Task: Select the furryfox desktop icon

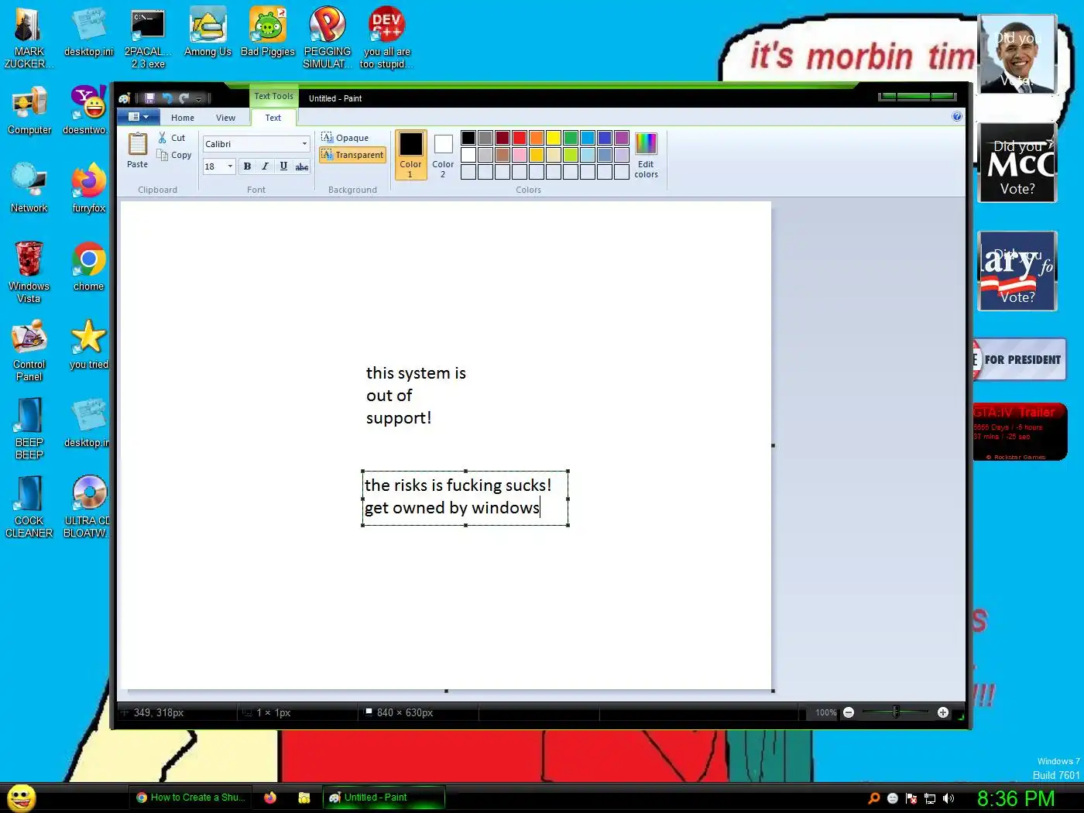Action: coord(89,189)
